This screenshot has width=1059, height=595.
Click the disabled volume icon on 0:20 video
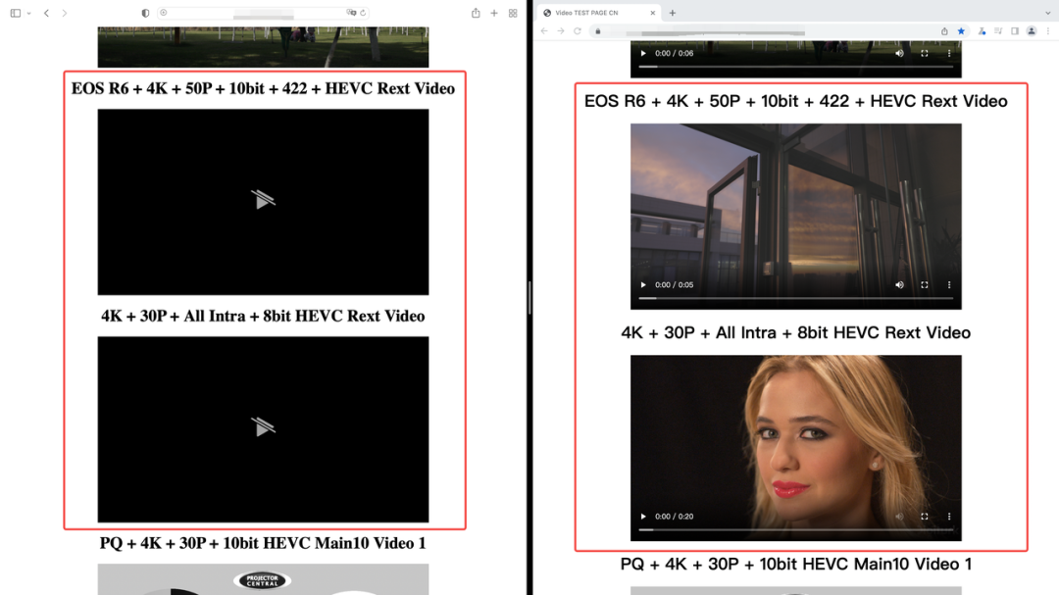click(899, 517)
